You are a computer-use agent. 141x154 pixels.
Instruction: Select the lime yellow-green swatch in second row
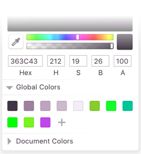[x=29, y=122]
